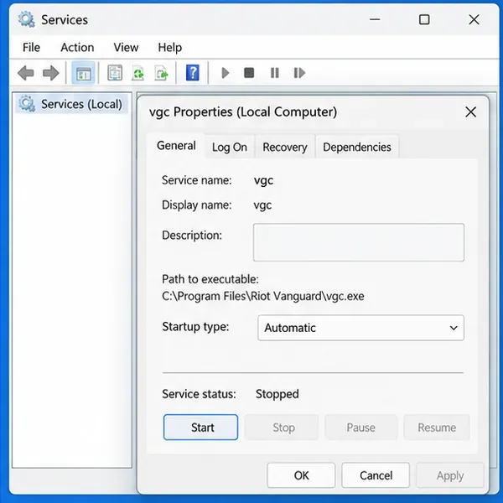Screen dimensions: 503x503
Task: Click the Stop Service square icon in toolbar
Action: [x=249, y=73]
